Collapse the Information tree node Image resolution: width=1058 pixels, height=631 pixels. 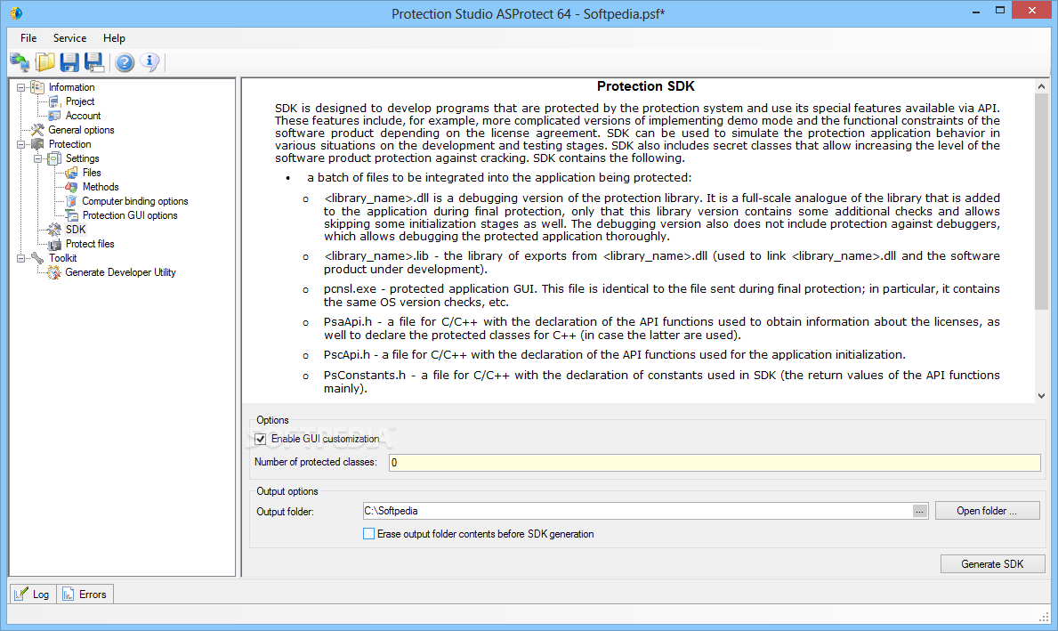21,87
